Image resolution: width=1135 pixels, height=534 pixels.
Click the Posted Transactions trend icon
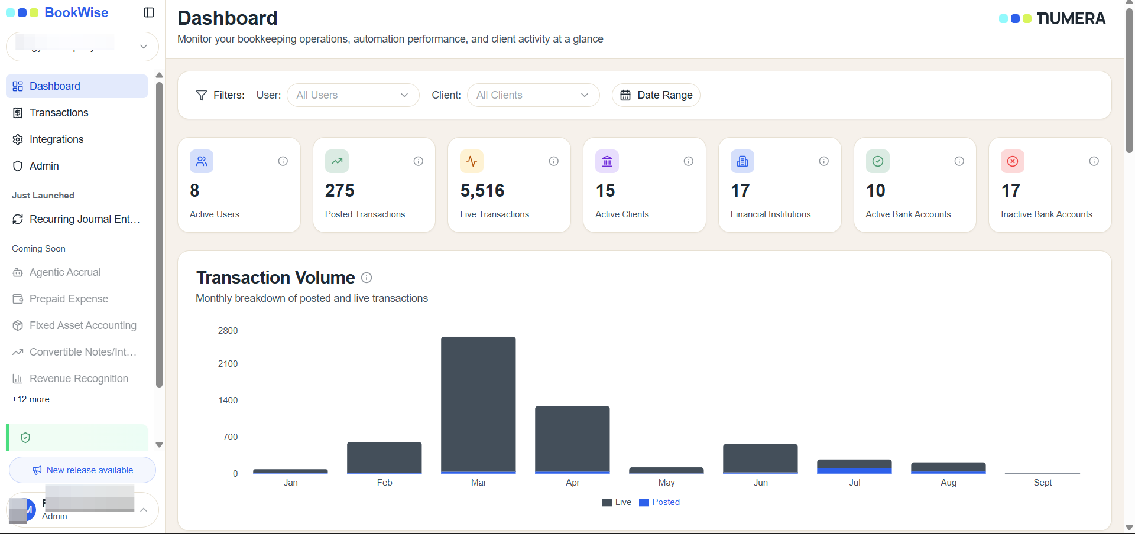(337, 161)
